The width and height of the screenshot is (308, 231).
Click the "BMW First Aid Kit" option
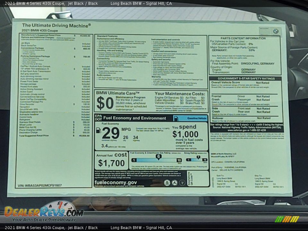(28, 127)
